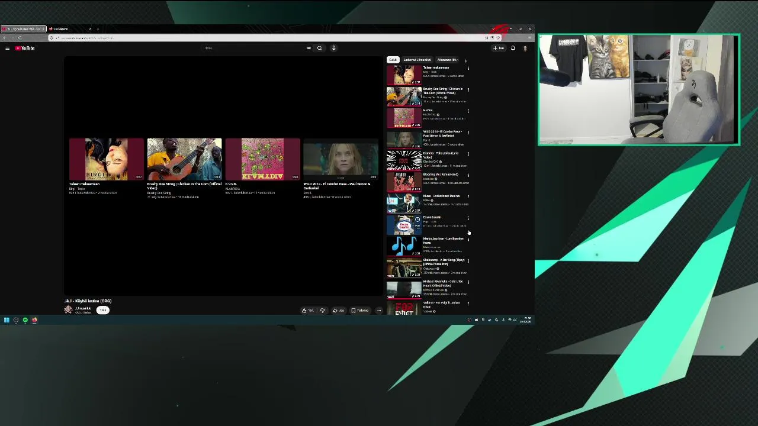This screenshot has height=426, width=758.
Task: Open options for Bleeding Me (Remastered) video
Action: tap(468, 175)
